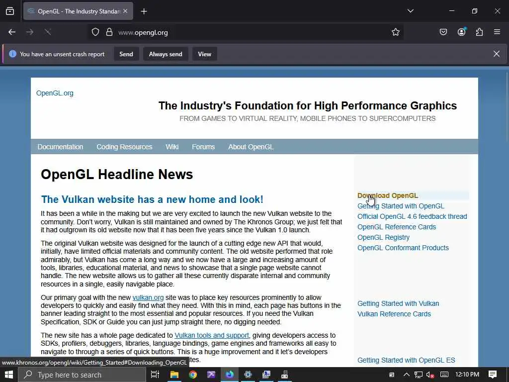Select the OpenGL - The Industry Standard tab
The width and height of the screenshot is (509, 382).
coord(78,11)
